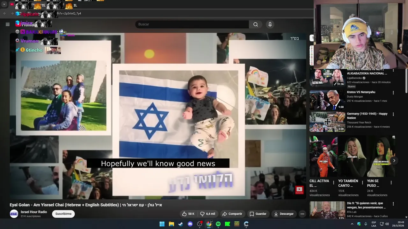Open the Israel Hour Radio channel name
The image size is (408, 229).
pos(34,212)
